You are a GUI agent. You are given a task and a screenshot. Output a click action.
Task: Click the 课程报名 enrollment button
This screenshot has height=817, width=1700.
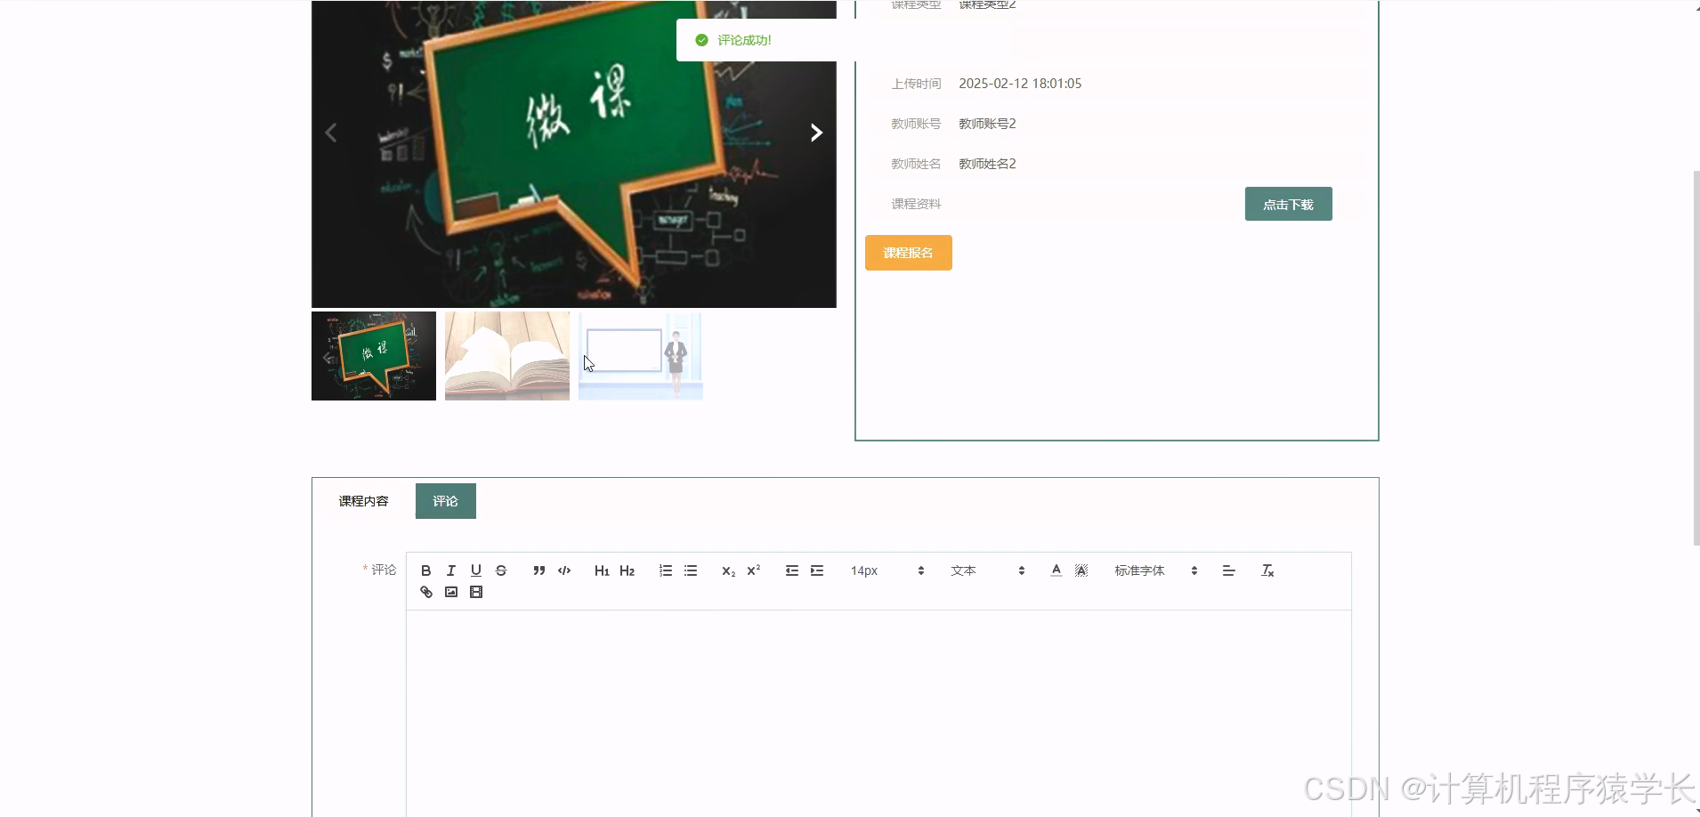tap(909, 252)
